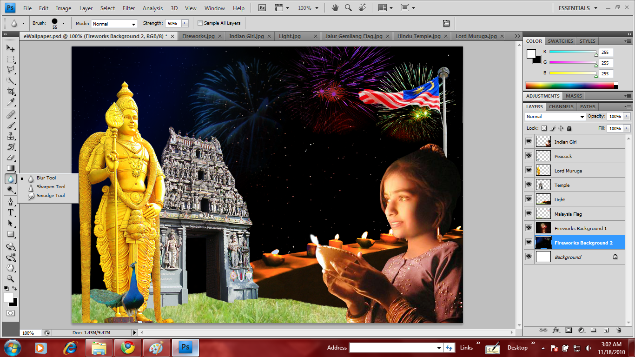635x357 pixels.
Task: Toggle Background layer visibility eye
Action: click(x=529, y=257)
